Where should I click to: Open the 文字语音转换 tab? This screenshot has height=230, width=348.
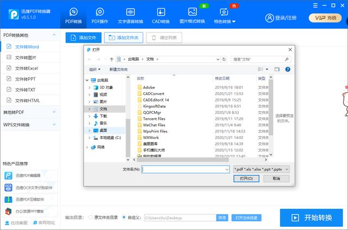point(130,16)
